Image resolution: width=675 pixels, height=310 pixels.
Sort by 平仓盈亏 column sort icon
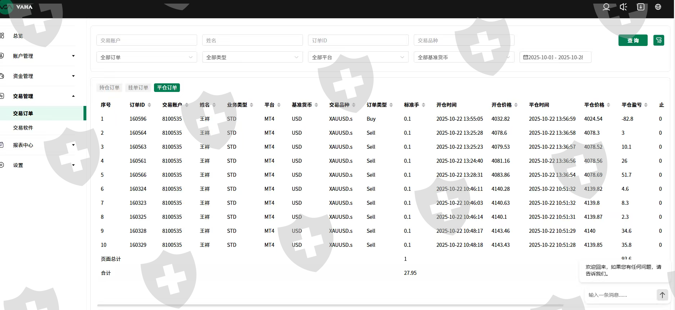(646, 105)
